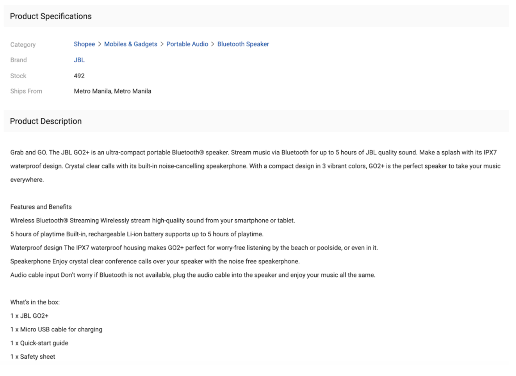Open the Portable Audio category link
516x376 pixels.
point(187,44)
